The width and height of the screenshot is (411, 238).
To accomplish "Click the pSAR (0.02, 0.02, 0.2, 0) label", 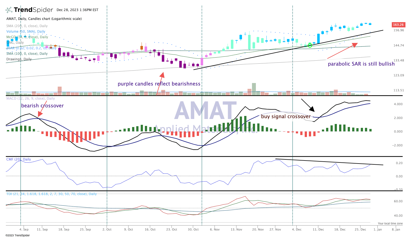I will pos(31,48).
